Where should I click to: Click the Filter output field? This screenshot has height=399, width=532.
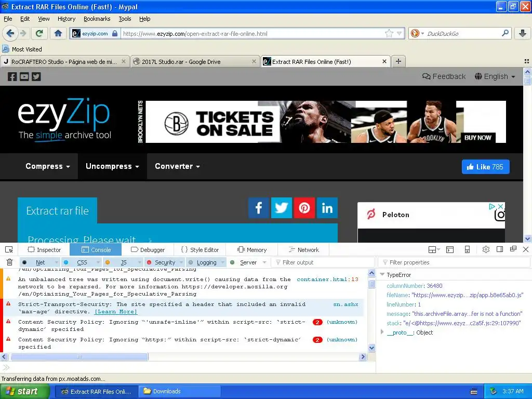pos(323,262)
